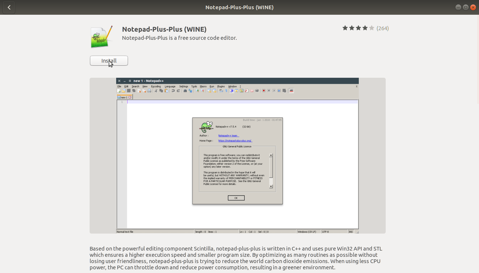Toggle the Show All Characters paragraph icon
The image size is (479, 273).
226,90
